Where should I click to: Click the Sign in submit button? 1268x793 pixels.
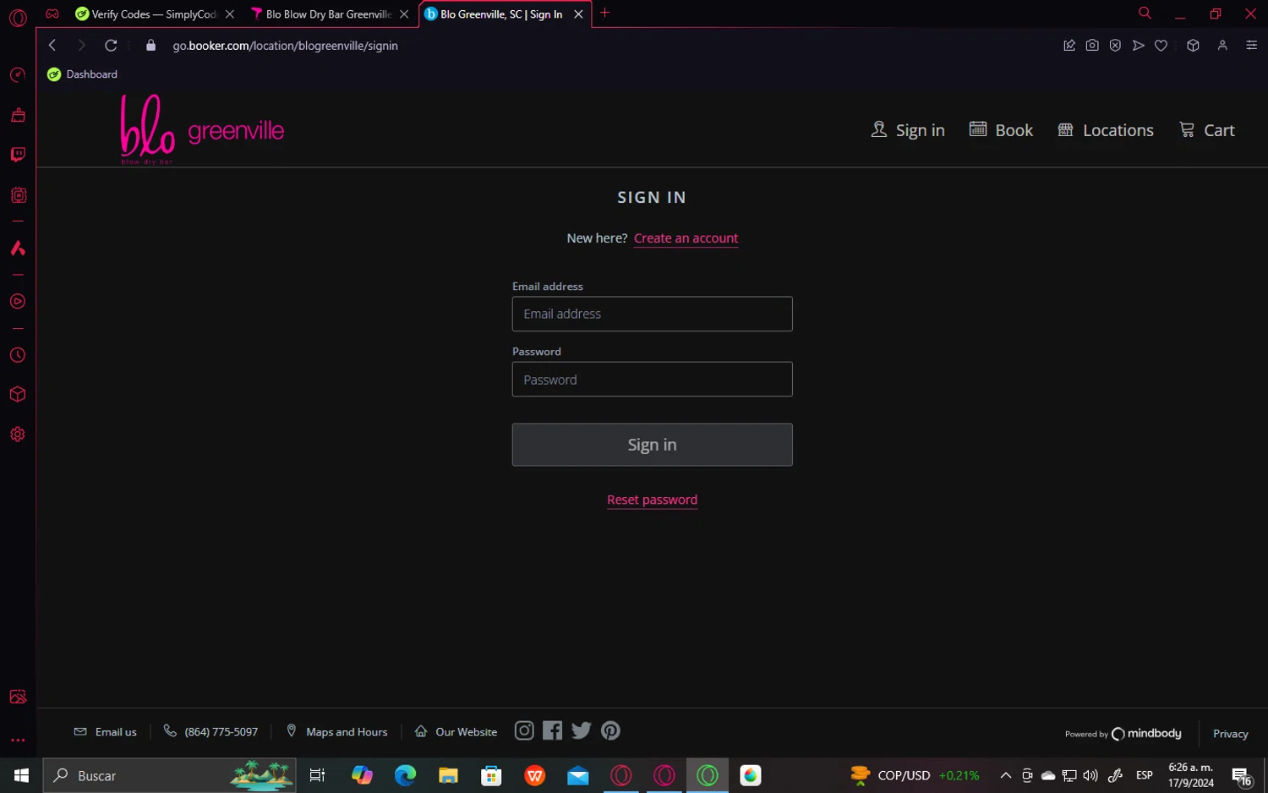(652, 445)
